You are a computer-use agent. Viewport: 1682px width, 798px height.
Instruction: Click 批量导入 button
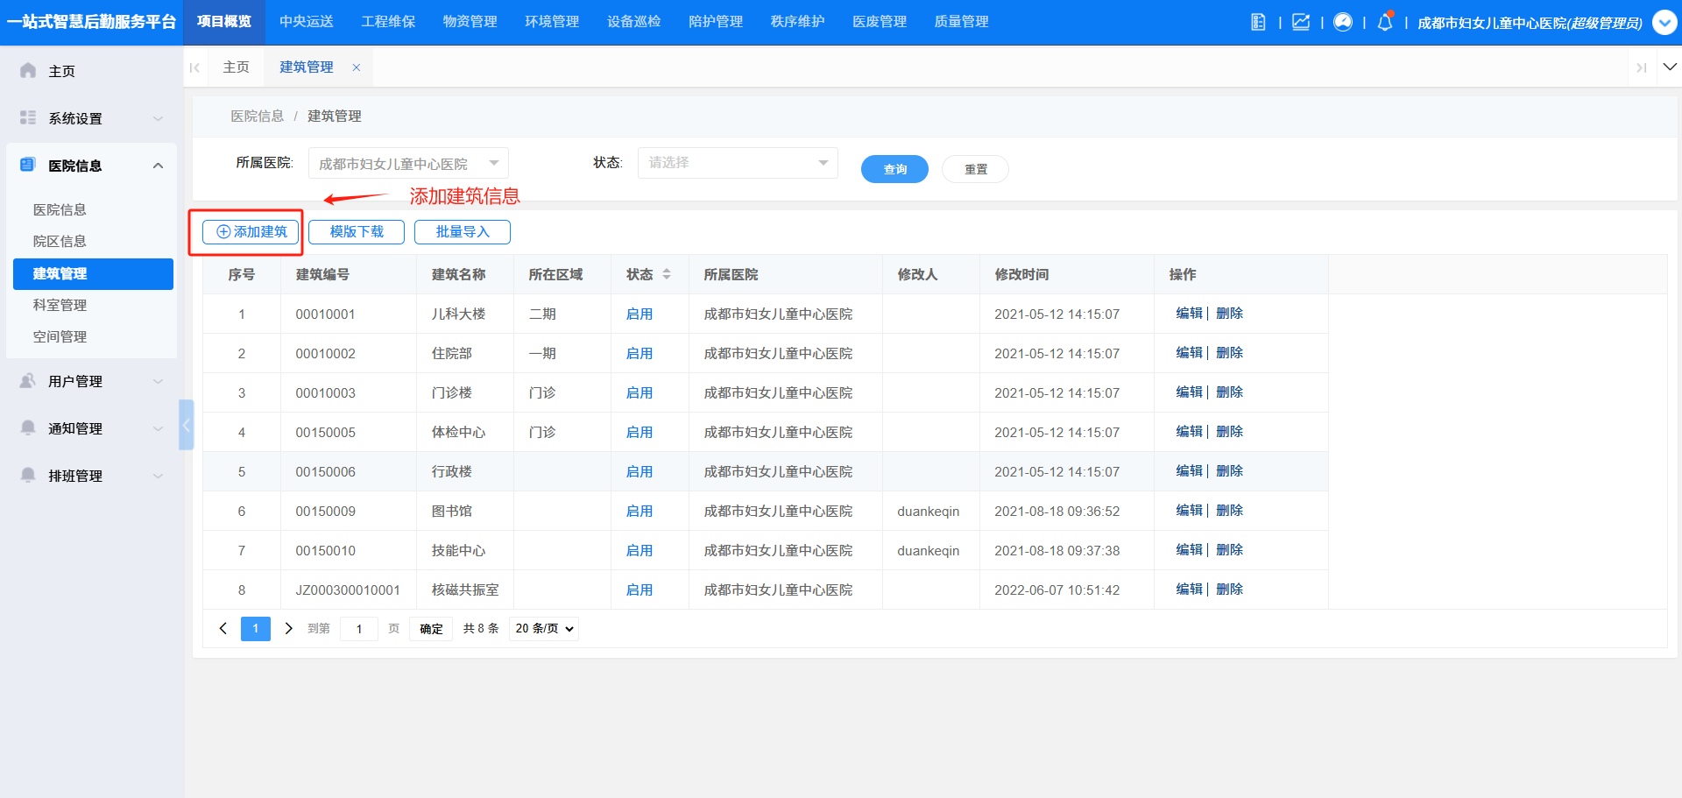coord(463,231)
